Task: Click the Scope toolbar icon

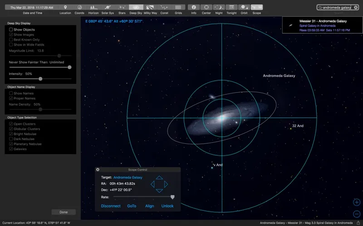Action: coord(257,8)
